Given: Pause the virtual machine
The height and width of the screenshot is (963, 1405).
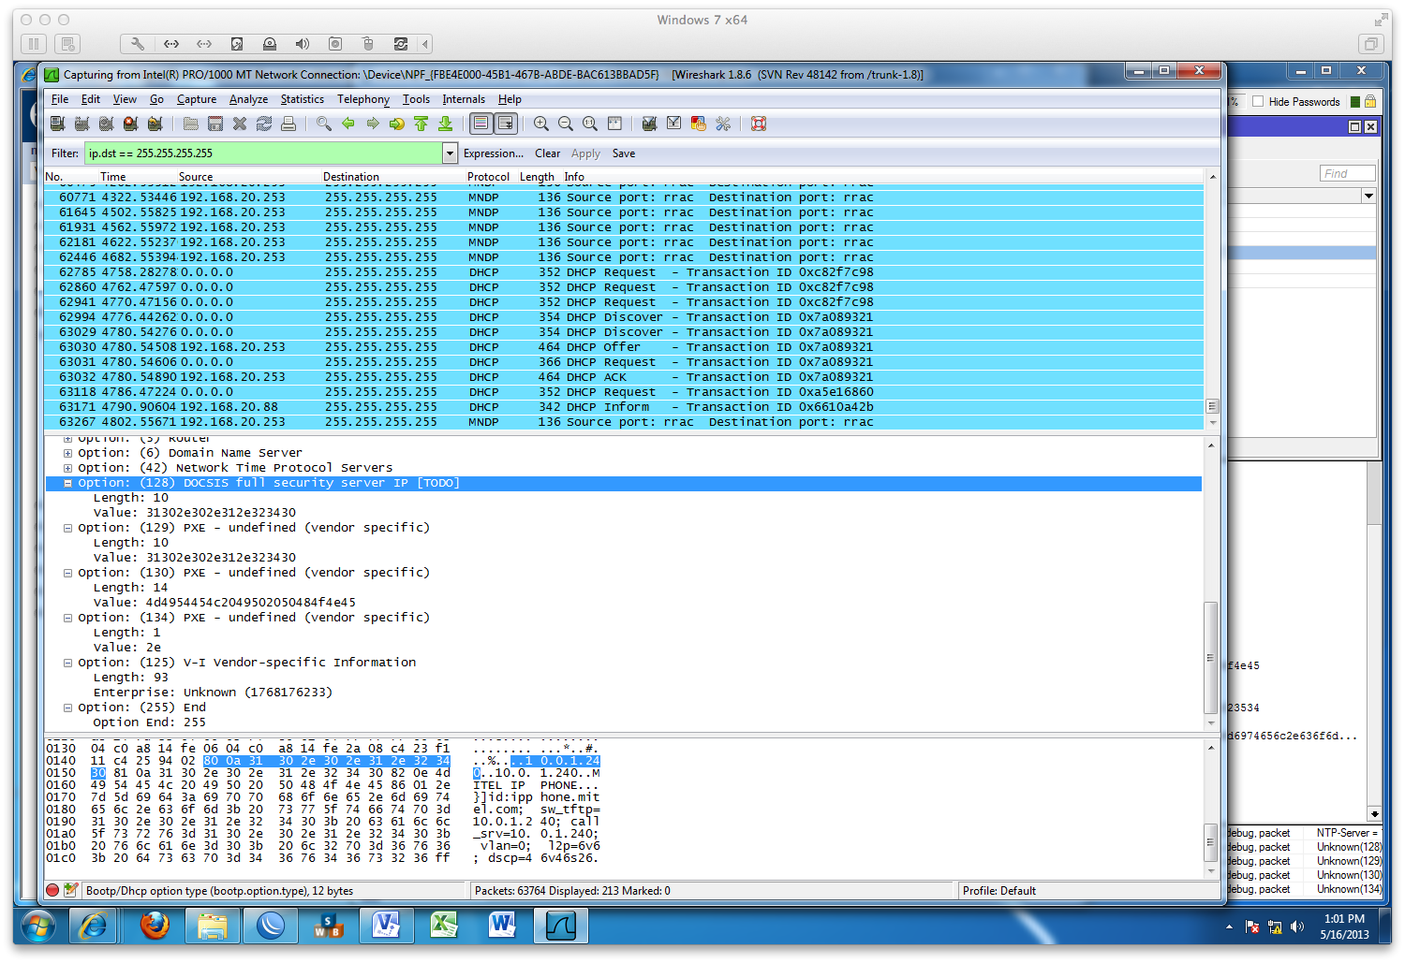Looking at the screenshot, I should tap(33, 44).
